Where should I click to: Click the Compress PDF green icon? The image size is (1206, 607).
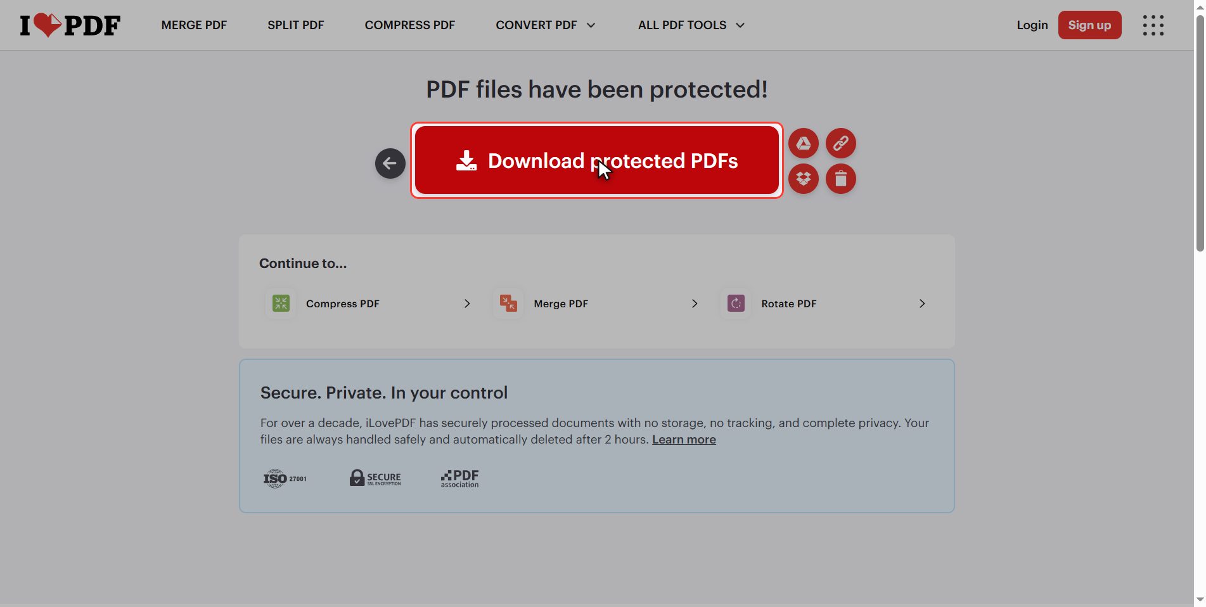(x=281, y=303)
